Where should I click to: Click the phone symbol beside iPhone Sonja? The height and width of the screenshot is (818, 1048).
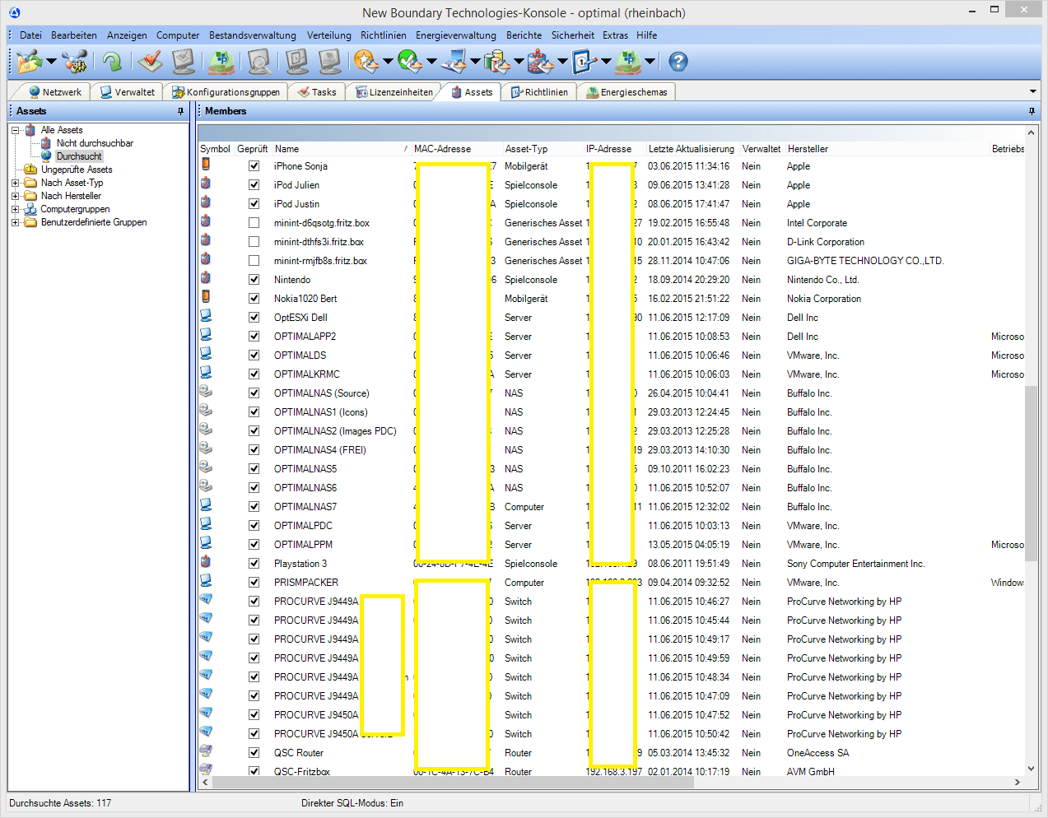tap(206, 165)
